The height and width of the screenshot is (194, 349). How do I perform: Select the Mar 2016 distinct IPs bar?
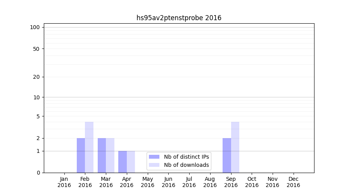[102, 155]
